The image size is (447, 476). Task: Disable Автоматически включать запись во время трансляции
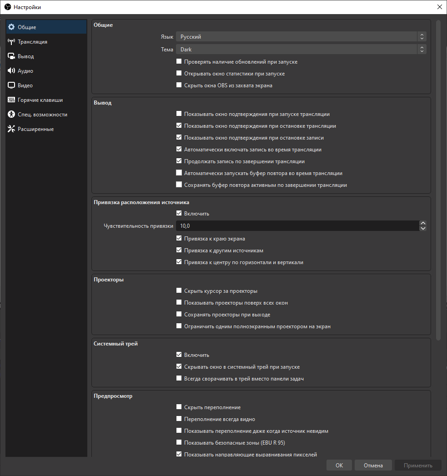point(179,149)
